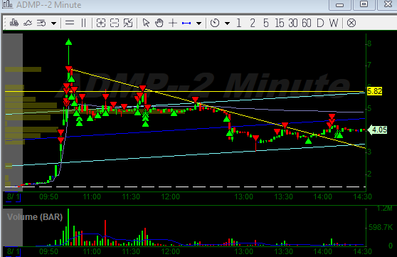The image size is (397, 257).
Task: Minimize the ADMP chart window
Action: (340, 4)
